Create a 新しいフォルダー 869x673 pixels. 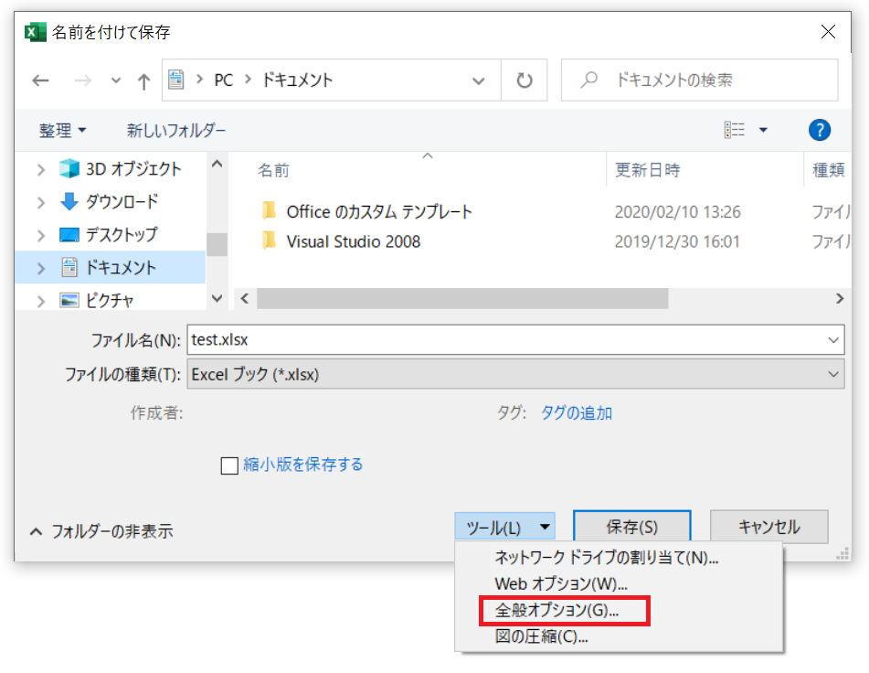coord(176,130)
